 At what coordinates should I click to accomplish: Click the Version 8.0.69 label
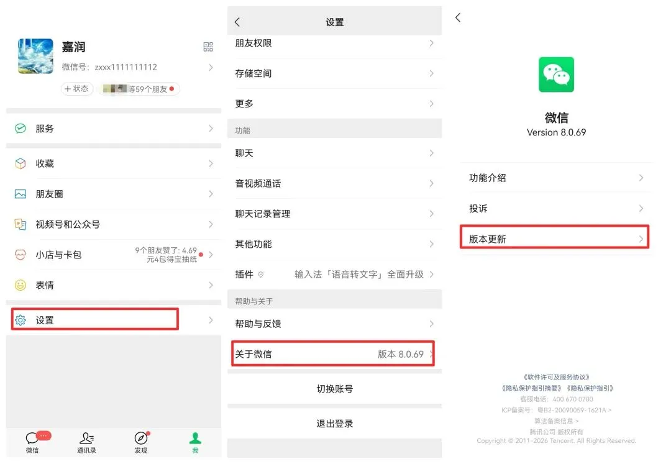coord(556,132)
